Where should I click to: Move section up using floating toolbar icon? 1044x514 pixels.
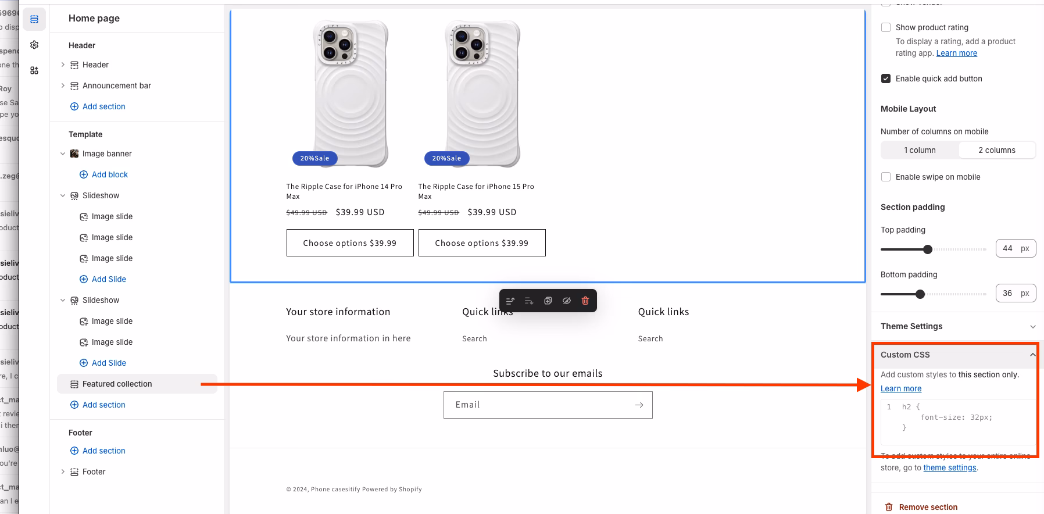(x=510, y=301)
